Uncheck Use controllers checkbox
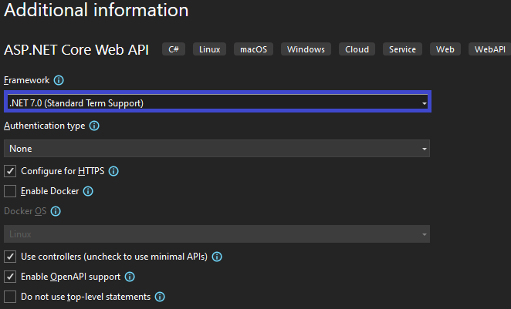This screenshot has width=511, height=309. 10,257
